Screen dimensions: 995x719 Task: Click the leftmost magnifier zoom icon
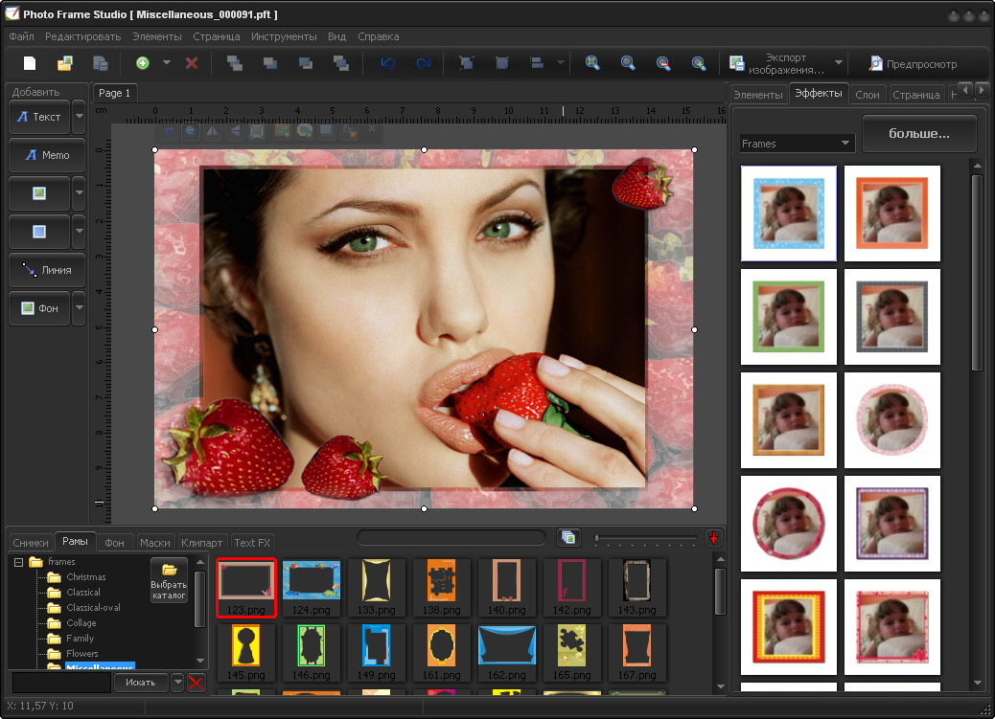click(x=592, y=63)
